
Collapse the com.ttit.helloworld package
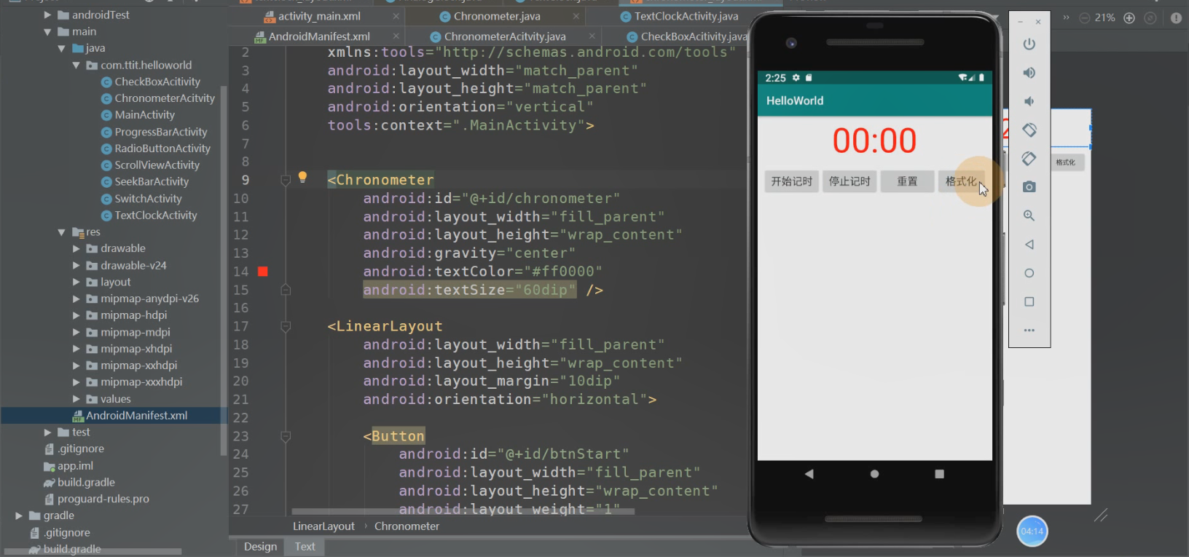coord(76,66)
